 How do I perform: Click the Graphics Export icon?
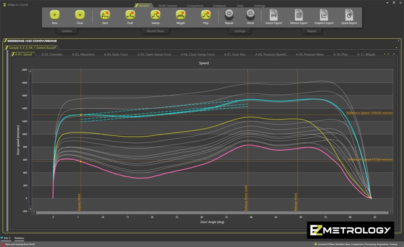coord(324,15)
